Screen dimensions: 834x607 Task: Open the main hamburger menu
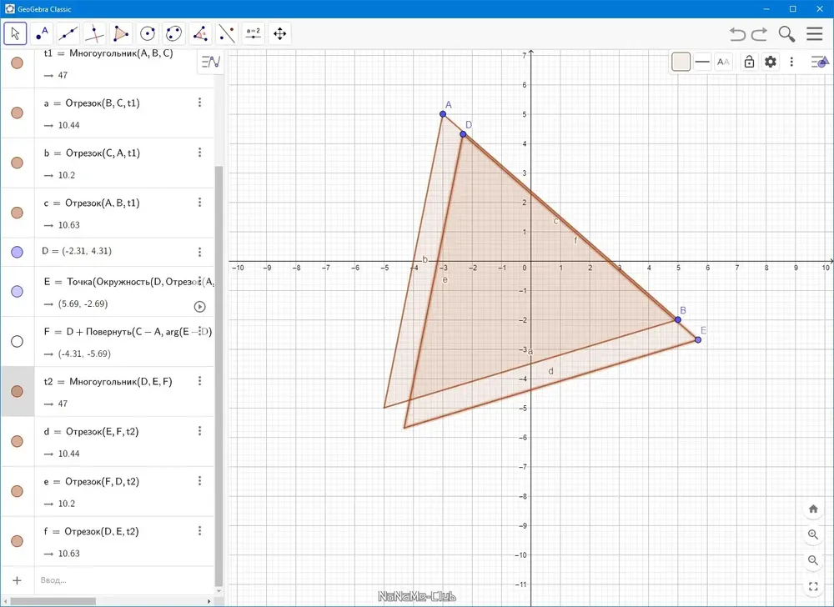tap(814, 33)
